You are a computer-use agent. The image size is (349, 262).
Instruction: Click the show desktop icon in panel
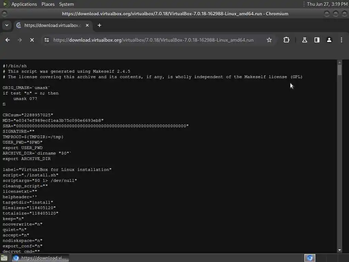coord(4,258)
